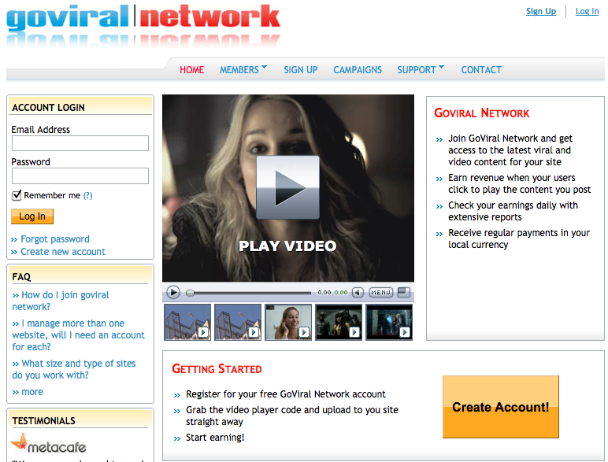Image resolution: width=608 pixels, height=462 pixels.
Task: Open the player MENU button
Action: (x=380, y=292)
